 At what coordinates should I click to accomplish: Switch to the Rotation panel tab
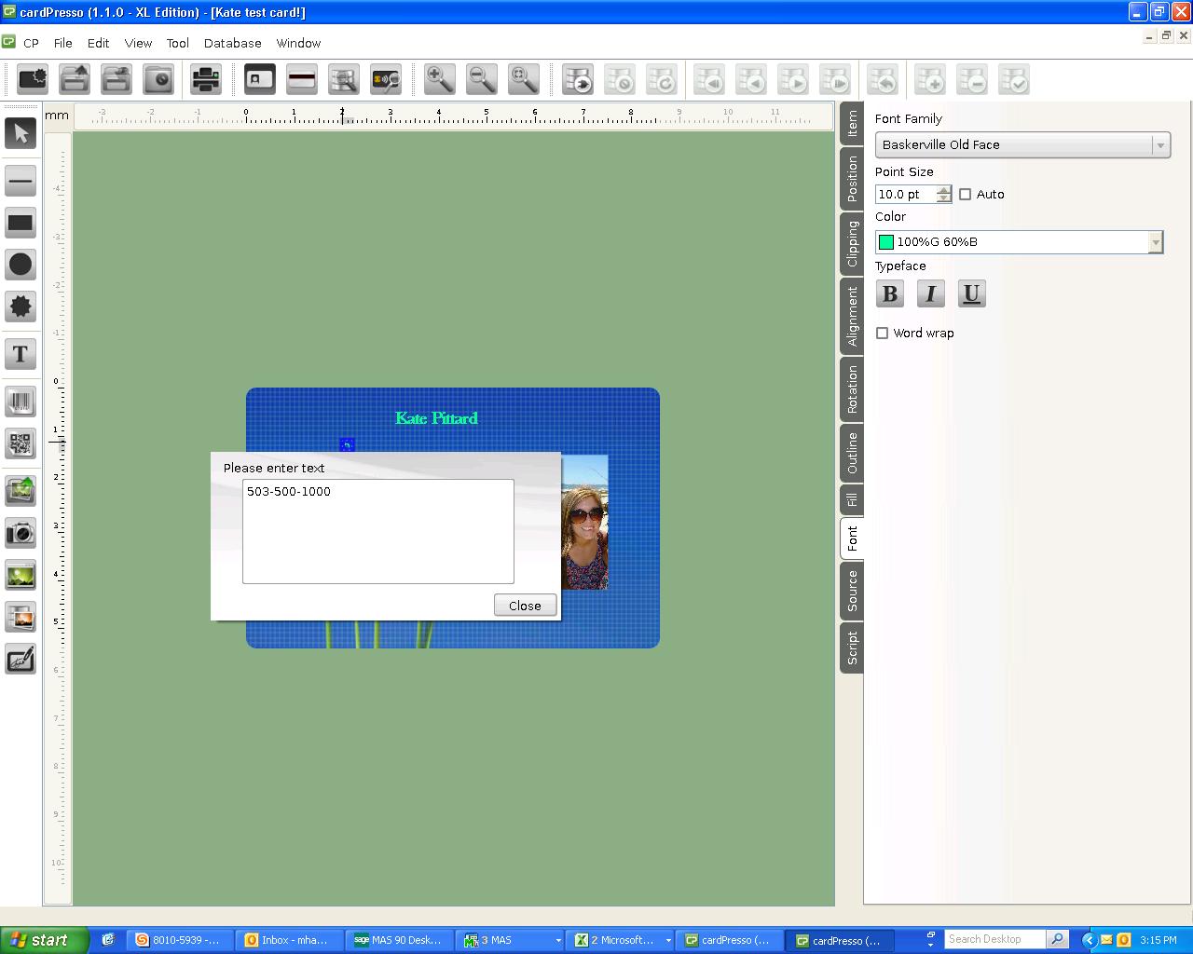tap(850, 390)
